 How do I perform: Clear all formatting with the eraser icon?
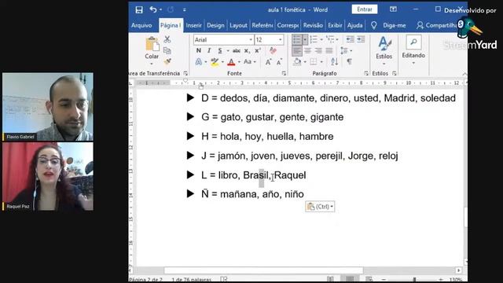(273, 50)
